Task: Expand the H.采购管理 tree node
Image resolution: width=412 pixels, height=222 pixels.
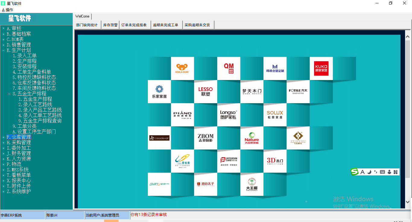Action: (3, 143)
